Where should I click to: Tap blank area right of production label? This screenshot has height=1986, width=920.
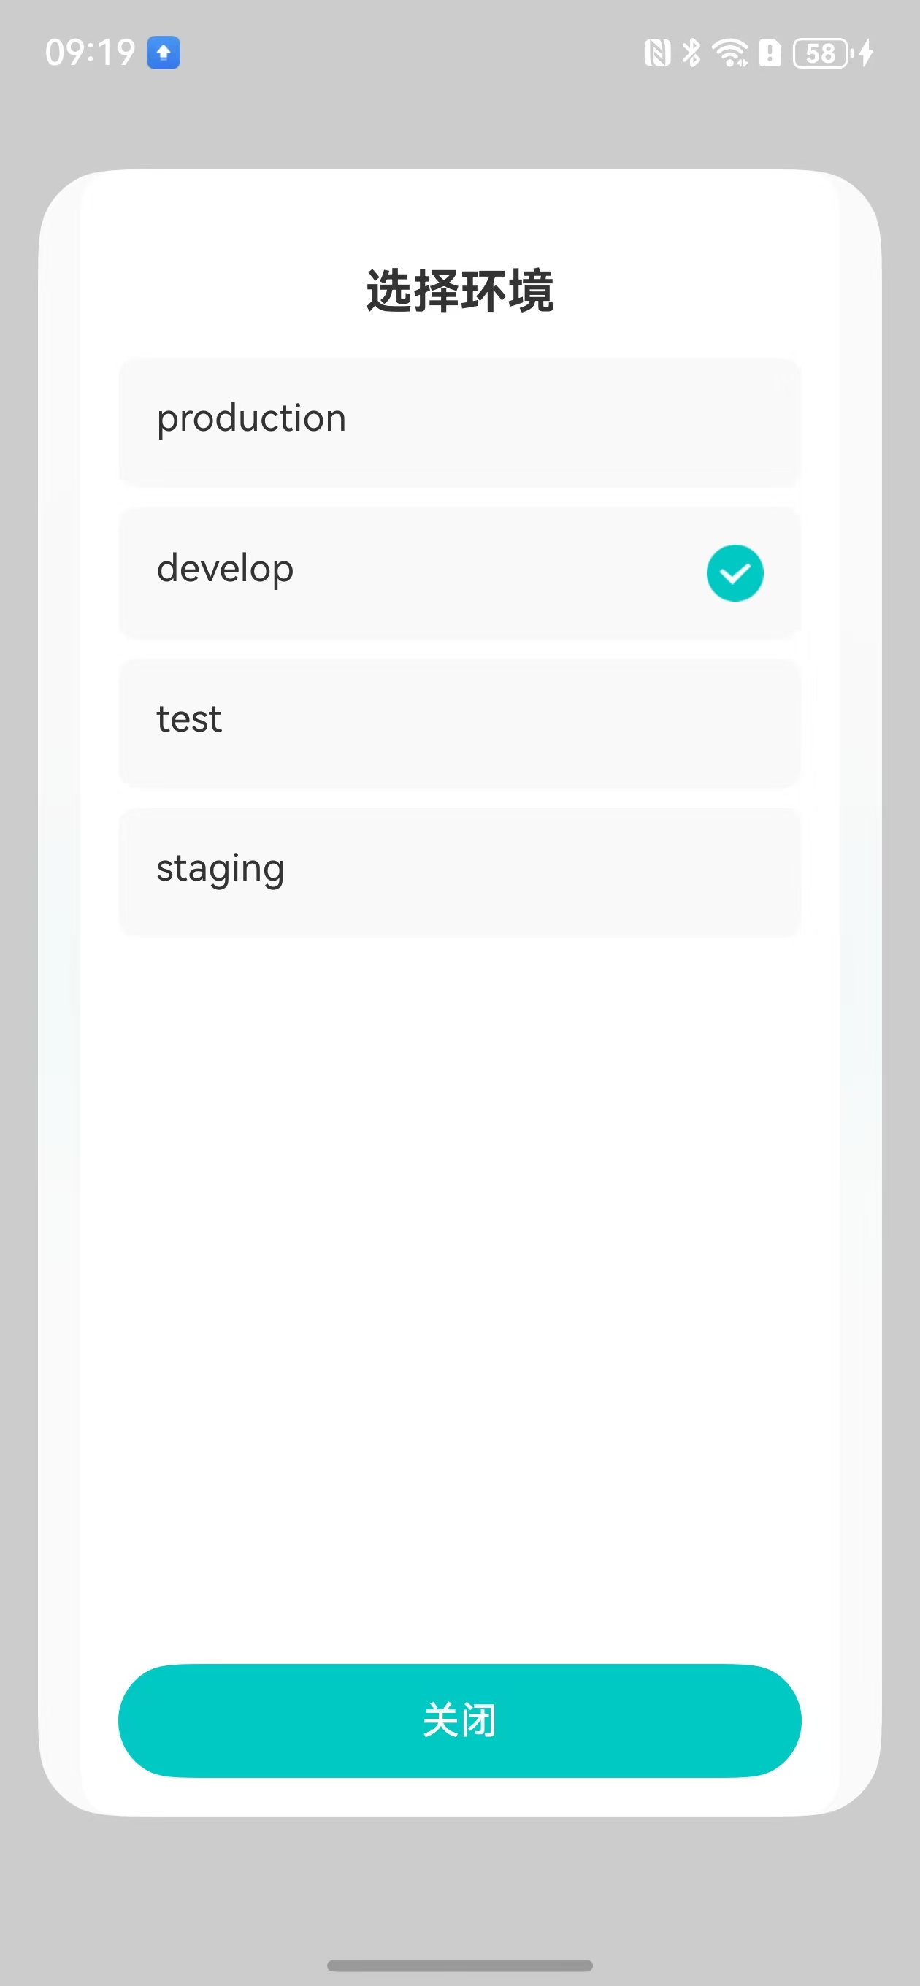[x=578, y=422]
